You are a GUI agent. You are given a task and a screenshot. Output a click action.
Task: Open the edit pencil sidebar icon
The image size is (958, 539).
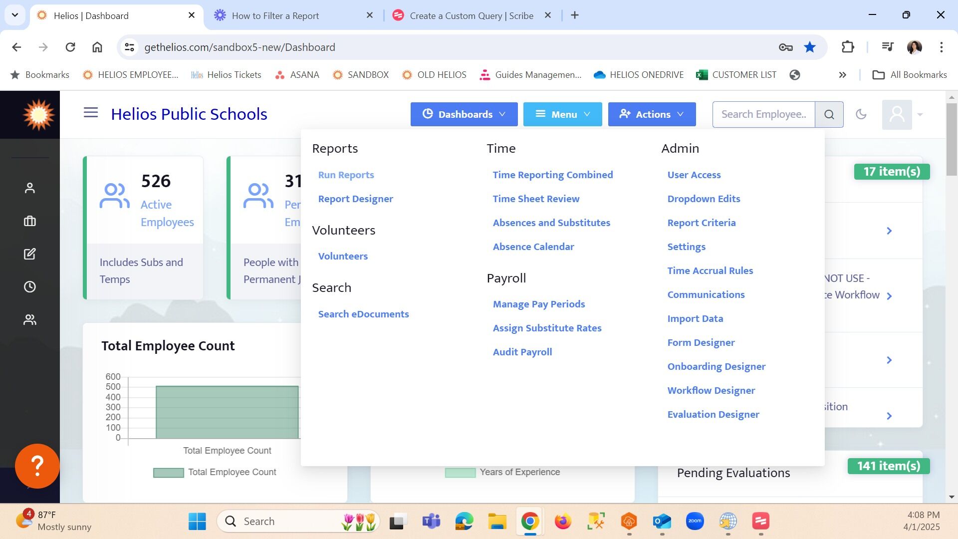coord(30,254)
